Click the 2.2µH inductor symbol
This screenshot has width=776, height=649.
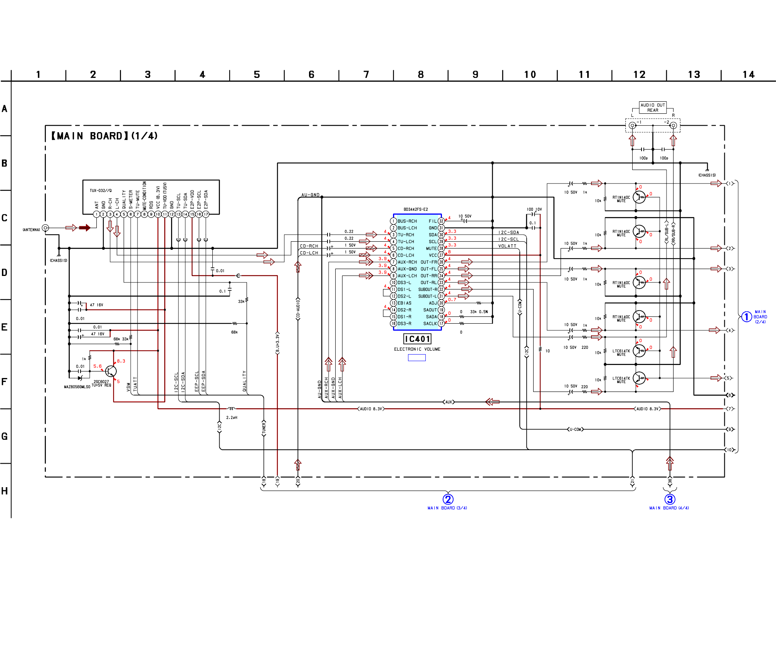click(x=231, y=409)
